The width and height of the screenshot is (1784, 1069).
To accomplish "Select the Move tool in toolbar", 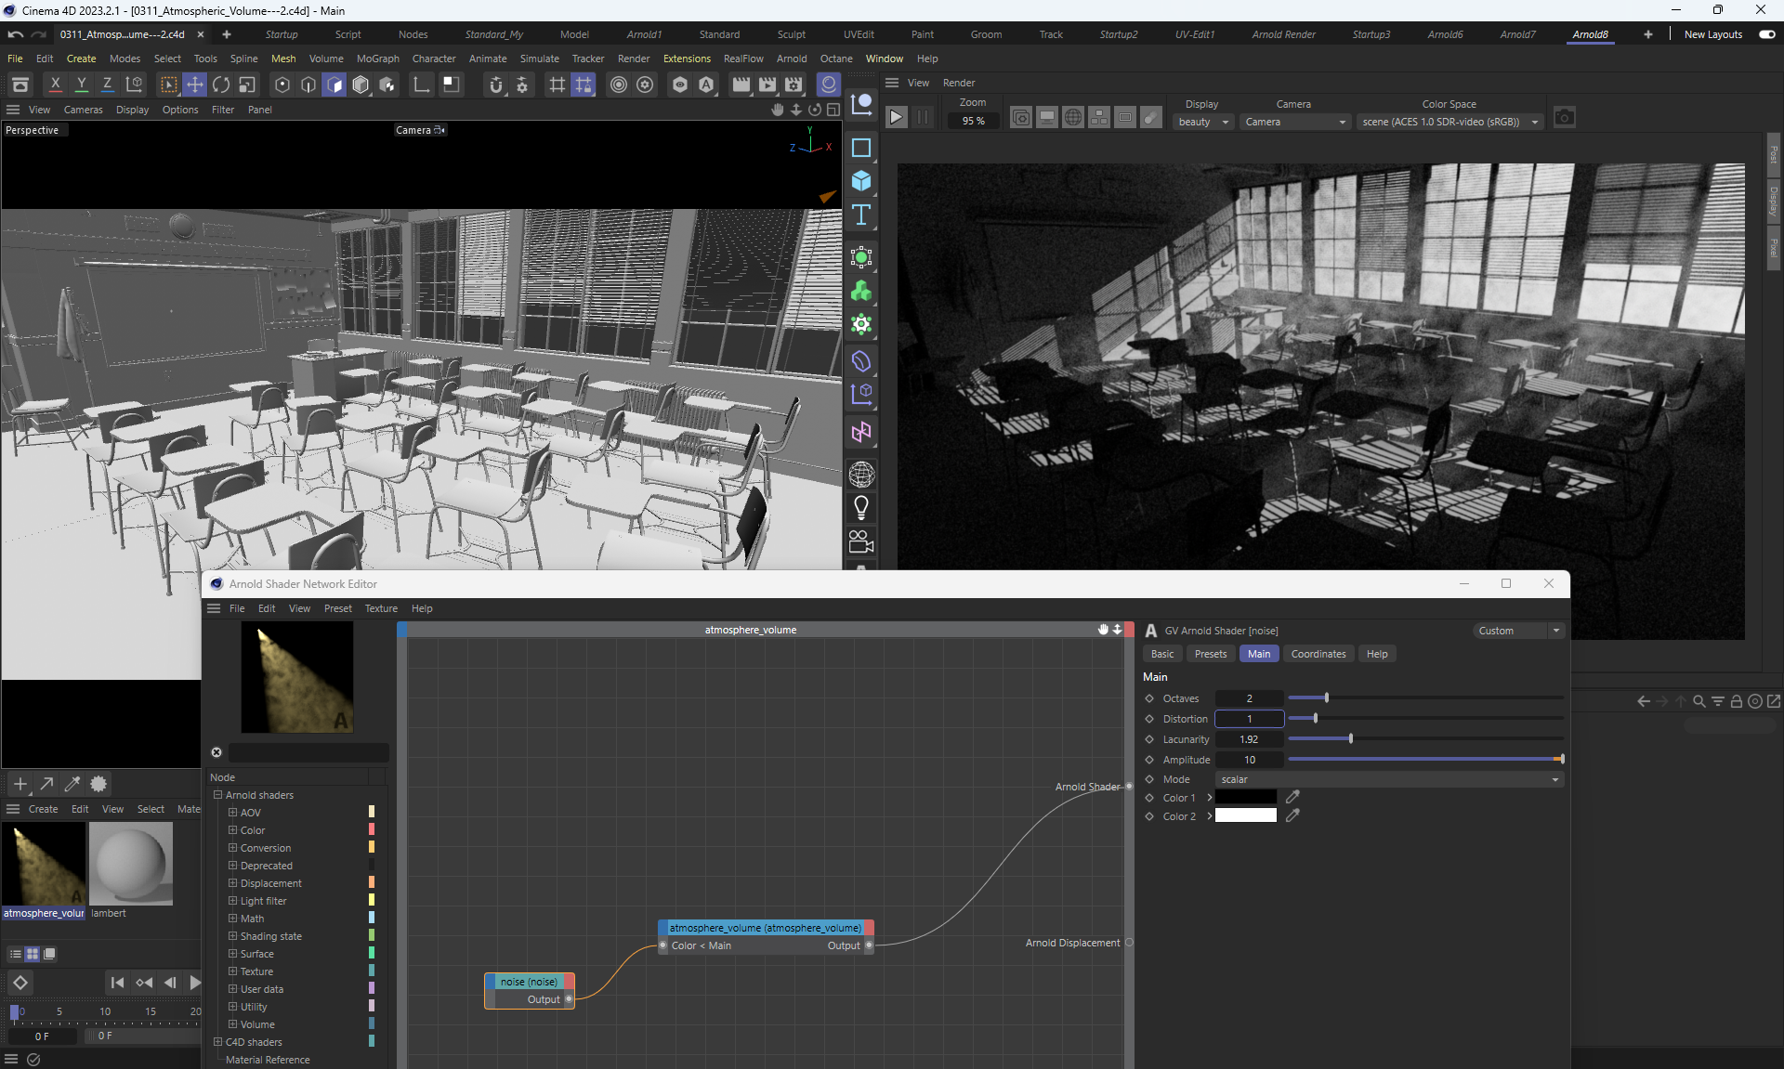I will point(195,85).
